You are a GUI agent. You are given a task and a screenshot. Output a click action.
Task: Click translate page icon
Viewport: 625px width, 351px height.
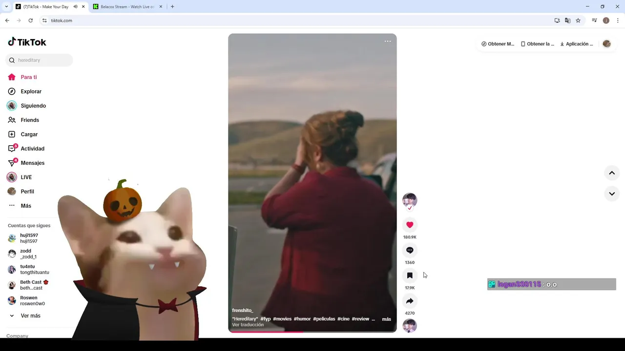coord(567,20)
